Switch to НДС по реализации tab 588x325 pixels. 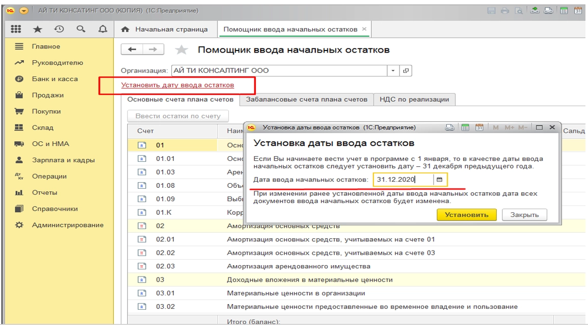[414, 99]
